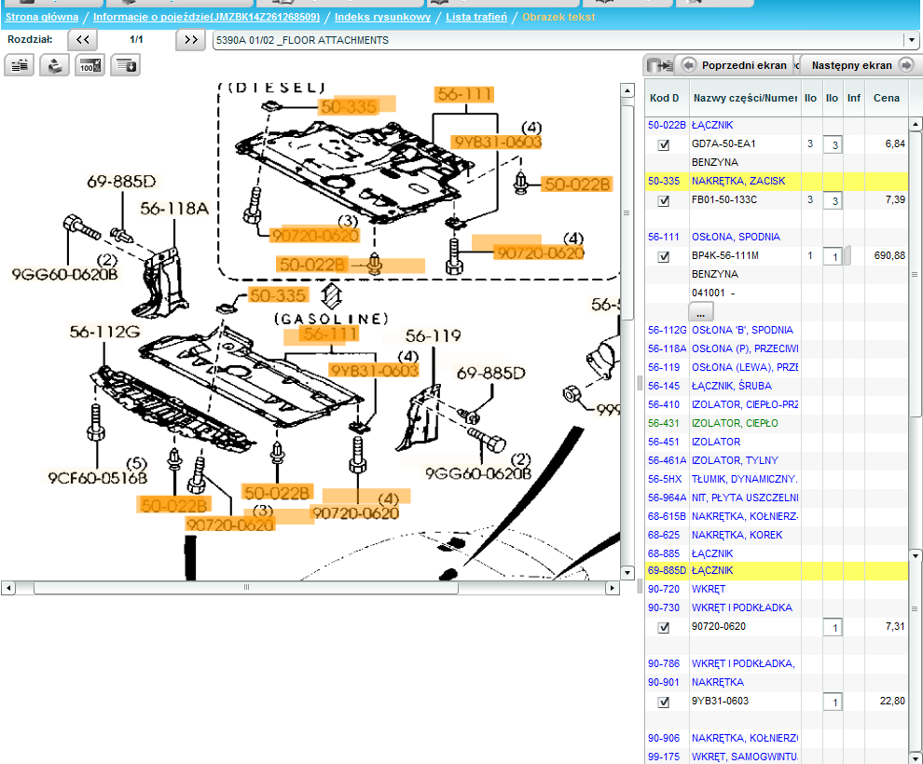Click the diagram vertical scrollbar up arrow

[627, 90]
